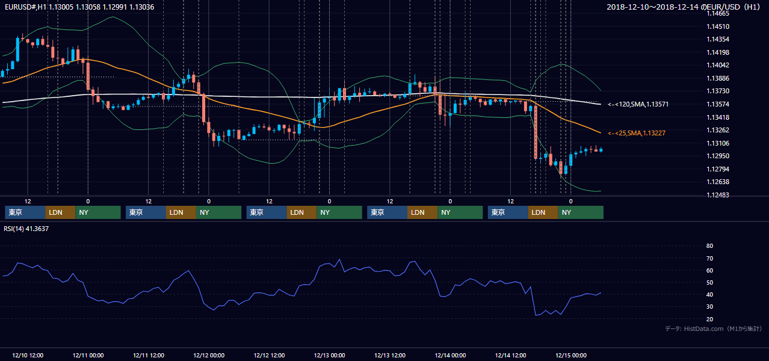Select the last day's NY session block
The height and width of the screenshot is (361, 769).
tap(581, 212)
